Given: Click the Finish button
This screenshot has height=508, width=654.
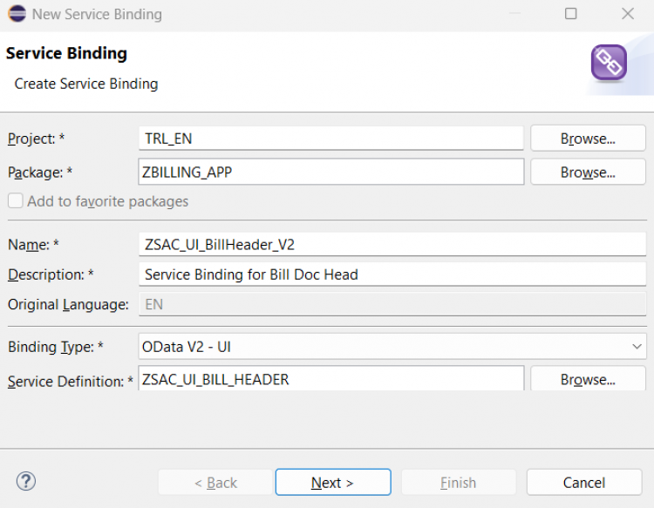Looking at the screenshot, I should pyautogui.click(x=458, y=483).
